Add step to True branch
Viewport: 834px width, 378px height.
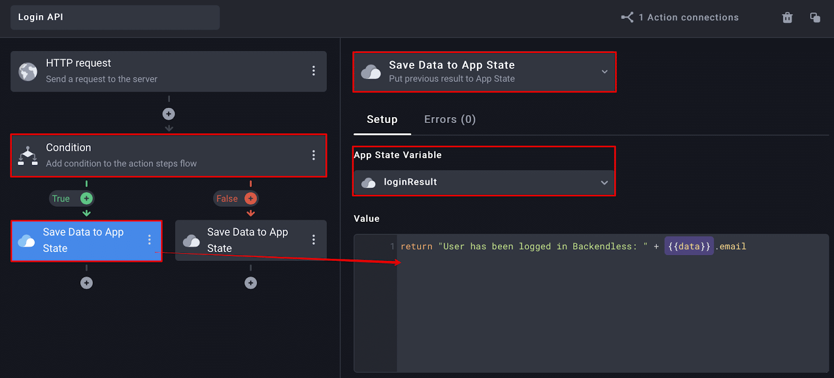(x=87, y=198)
